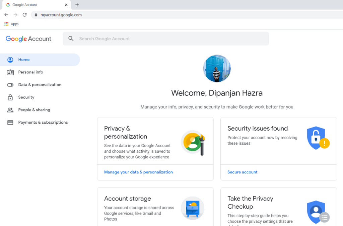The width and height of the screenshot is (343, 226).
Task: Open the Chrome Apps shortcut
Action: (11, 24)
